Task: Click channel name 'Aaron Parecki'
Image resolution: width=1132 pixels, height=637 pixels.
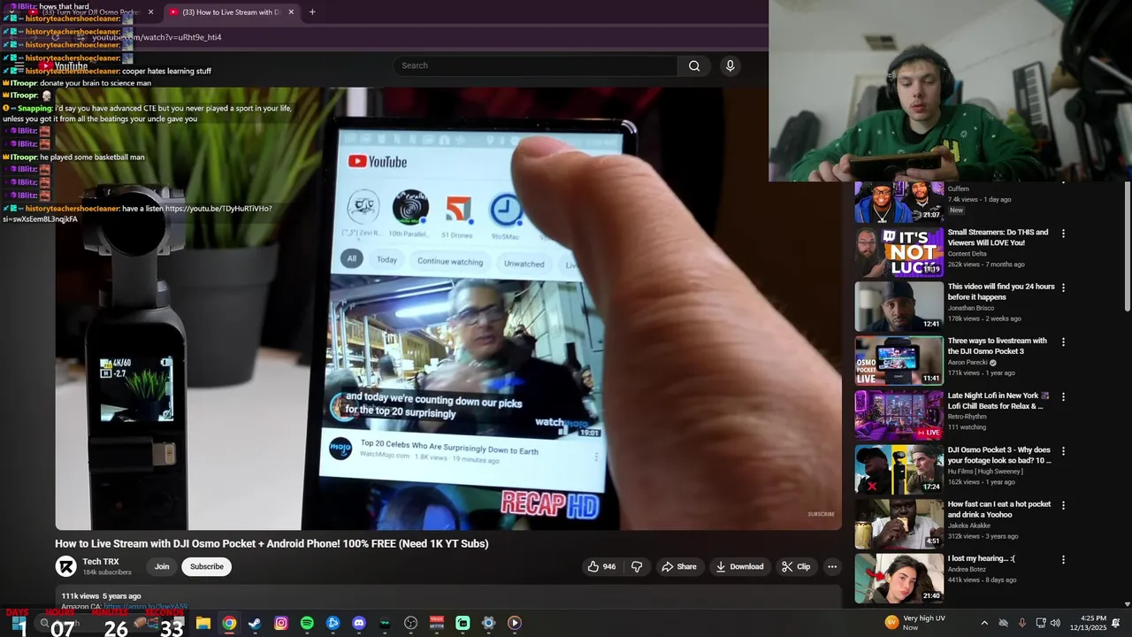Action: coord(968,362)
